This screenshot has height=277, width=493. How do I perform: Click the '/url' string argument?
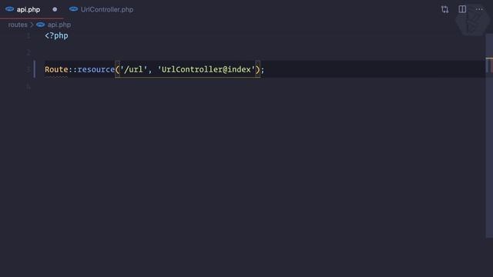[x=133, y=69]
